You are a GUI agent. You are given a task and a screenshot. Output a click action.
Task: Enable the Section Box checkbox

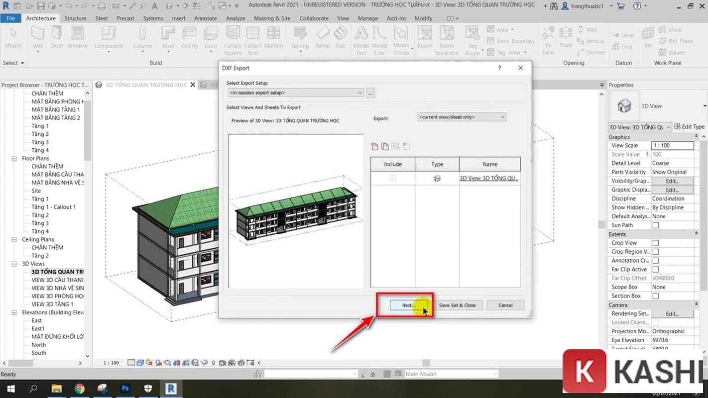point(656,296)
